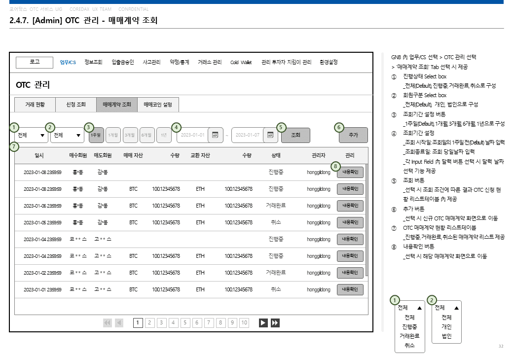Click the OTC 관리 page title

[33, 85]
